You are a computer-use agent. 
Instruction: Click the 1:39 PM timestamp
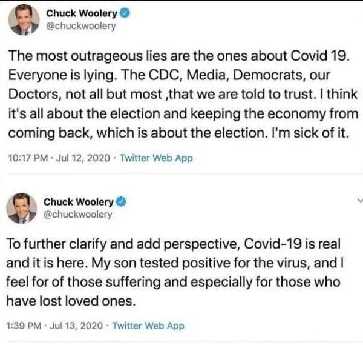tap(24, 326)
